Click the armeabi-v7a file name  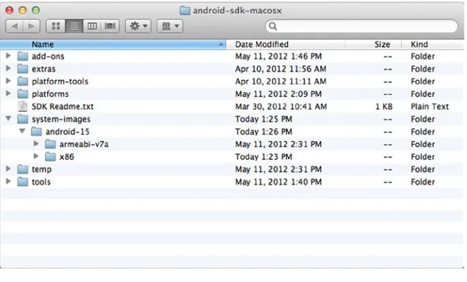click(84, 144)
